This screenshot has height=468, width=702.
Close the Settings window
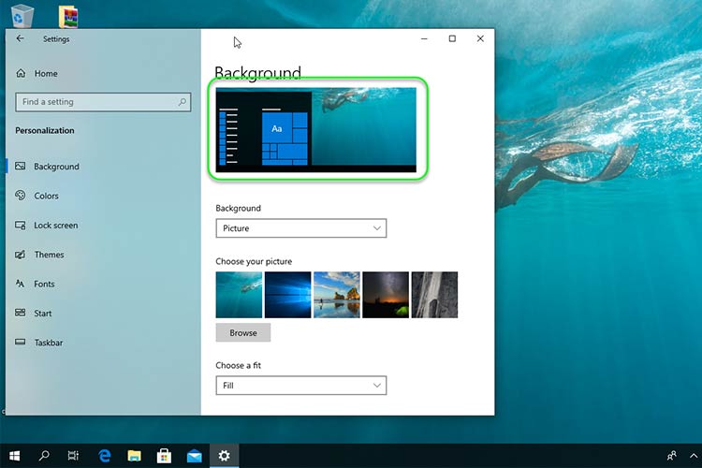(480, 39)
